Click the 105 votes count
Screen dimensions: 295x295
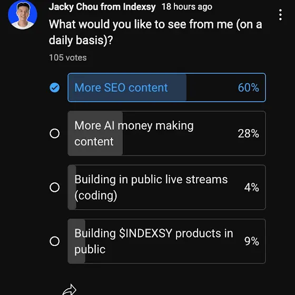click(x=68, y=57)
